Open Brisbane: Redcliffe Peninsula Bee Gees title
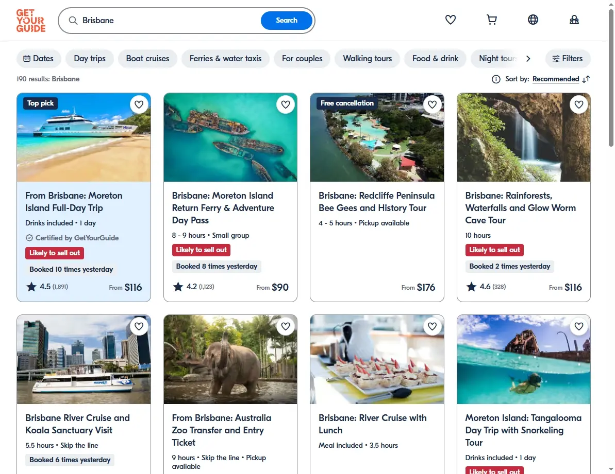The height and width of the screenshot is (474, 615). click(x=376, y=202)
